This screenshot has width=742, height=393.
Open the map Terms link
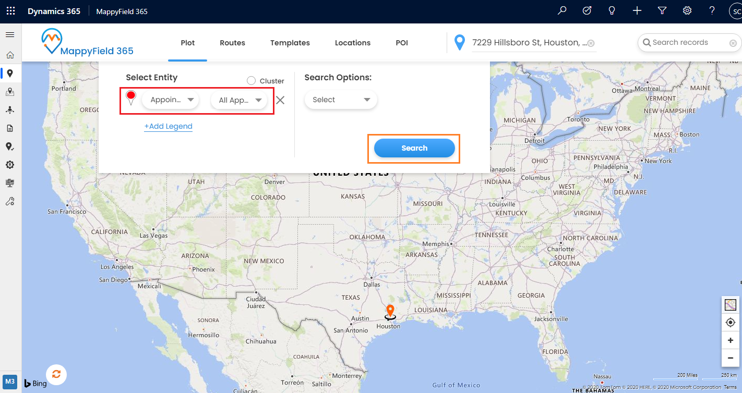point(730,387)
